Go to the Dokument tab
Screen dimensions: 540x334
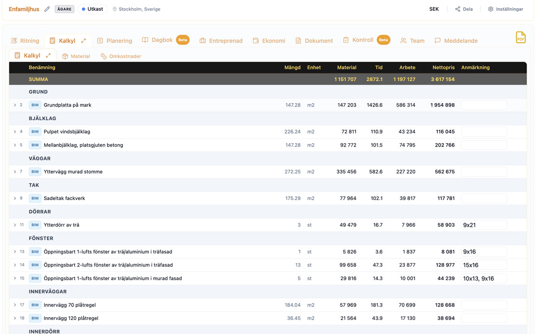pyautogui.click(x=314, y=40)
